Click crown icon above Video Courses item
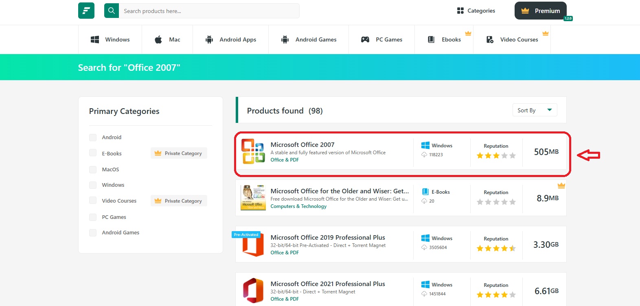Image resolution: width=640 pixels, height=306 pixels. pos(546,33)
